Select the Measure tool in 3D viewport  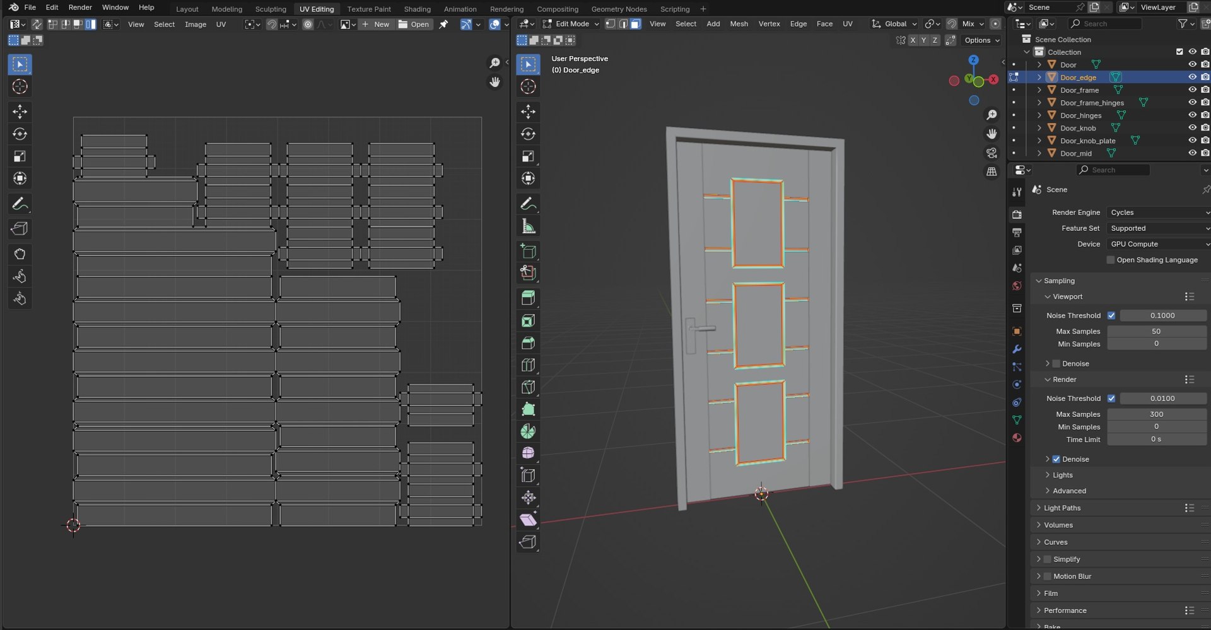tap(528, 226)
